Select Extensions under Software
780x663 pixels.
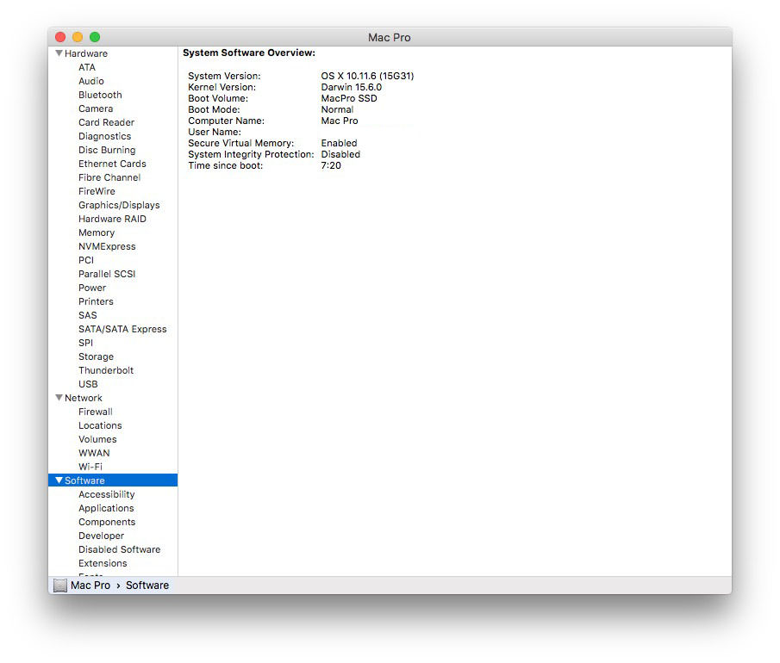click(x=103, y=563)
